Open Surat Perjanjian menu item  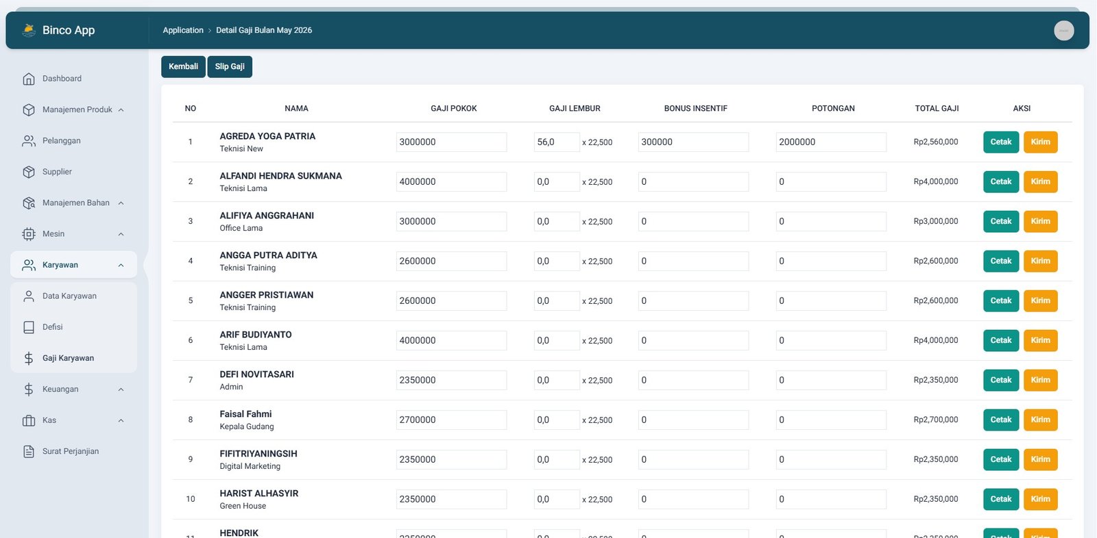tap(74, 452)
